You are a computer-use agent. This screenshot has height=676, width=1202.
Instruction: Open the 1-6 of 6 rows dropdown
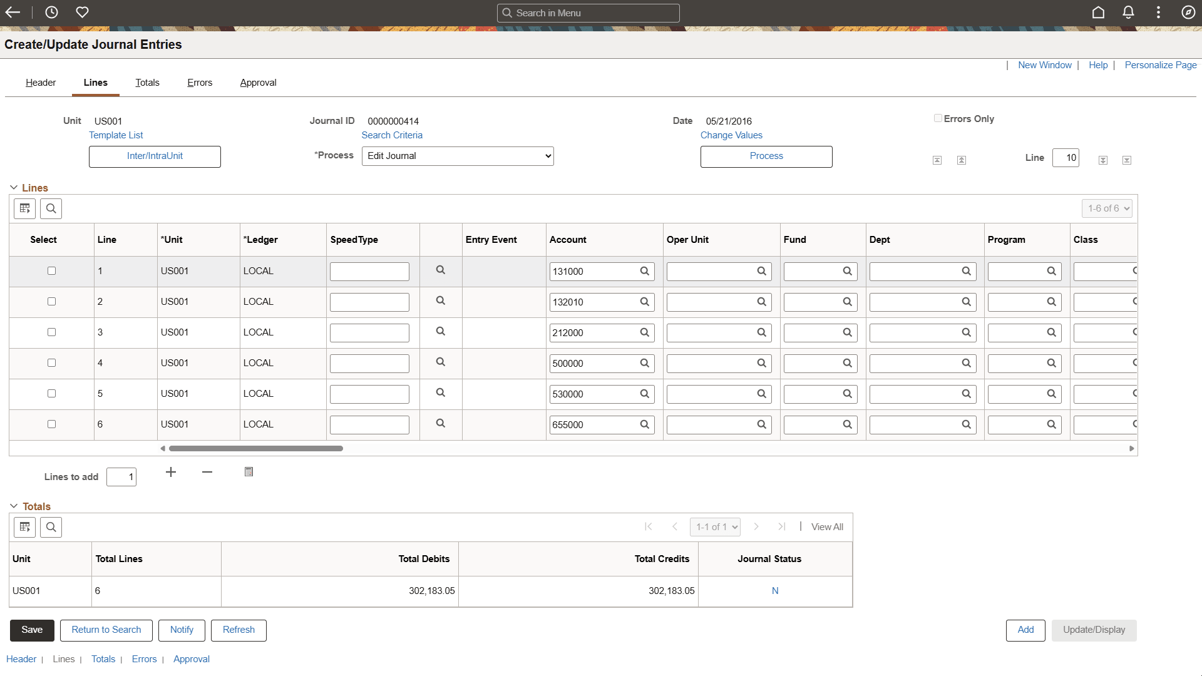click(1107, 208)
